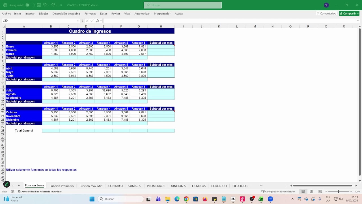This screenshot has height=204, width=362.
Task: Open the Automatizar ribbon tab
Action: tap(142, 14)
